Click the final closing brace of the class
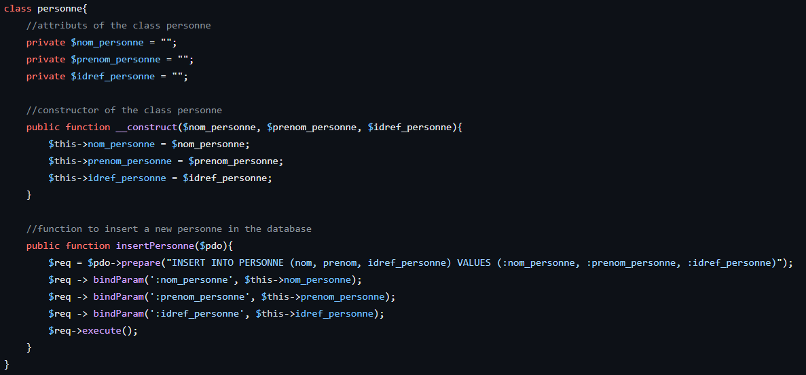Screen dimensions: 806x375 click(x=7, y=364)
